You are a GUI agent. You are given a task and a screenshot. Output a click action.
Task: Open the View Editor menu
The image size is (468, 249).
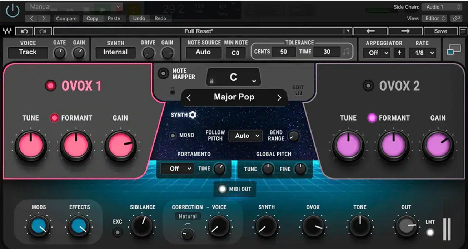[434, 18]
